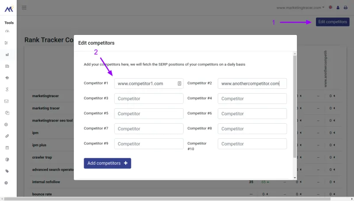Screen dimensions: 354x201
Task: Open the user account icon in header
Action: click(x=338, y=8)
